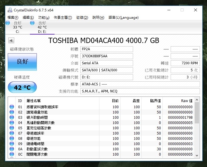This screenshot has width=207, height=167.
Task: Click the raw value 00000000179B
Action: (180, 117)
